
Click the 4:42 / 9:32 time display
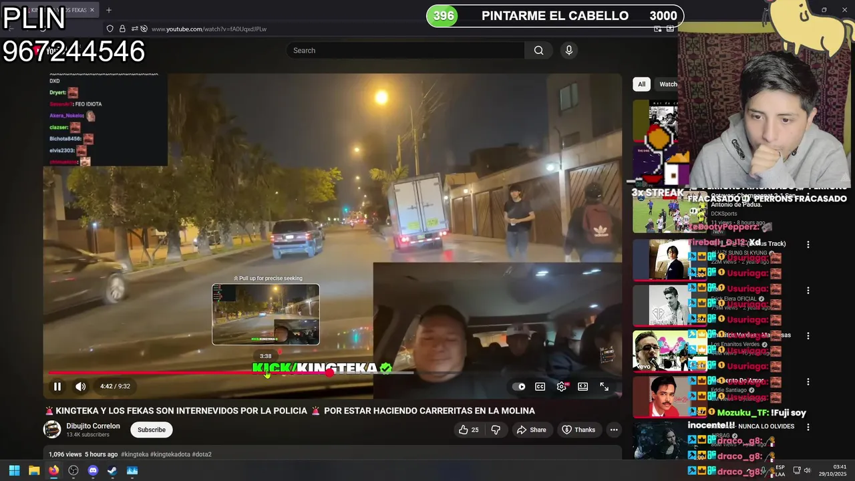click(115, 386)
